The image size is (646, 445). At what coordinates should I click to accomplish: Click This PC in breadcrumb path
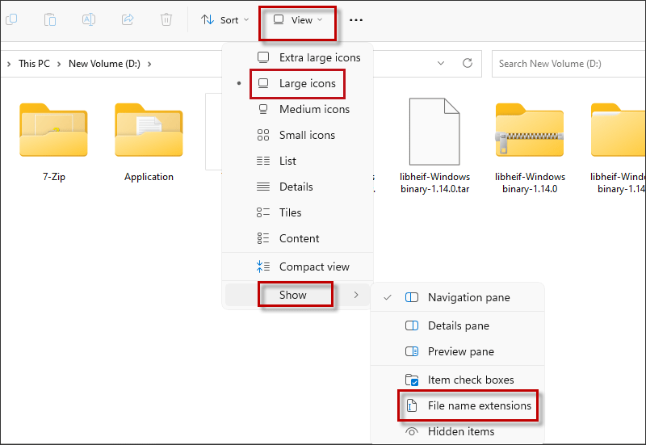coord(34,64)
